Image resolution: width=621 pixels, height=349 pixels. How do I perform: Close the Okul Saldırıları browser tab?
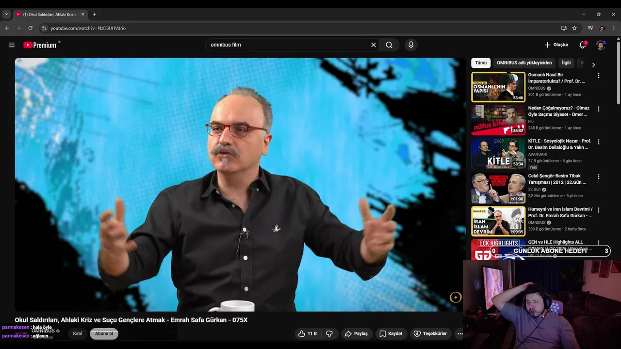click(82, 15)
